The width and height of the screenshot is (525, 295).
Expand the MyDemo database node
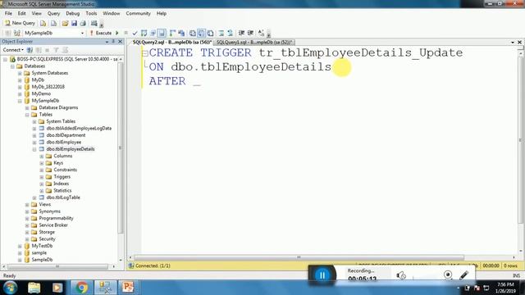click(x=20, y=93)
